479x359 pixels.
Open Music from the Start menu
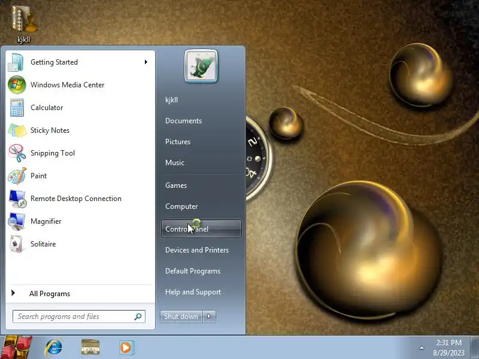coord(175,163)
